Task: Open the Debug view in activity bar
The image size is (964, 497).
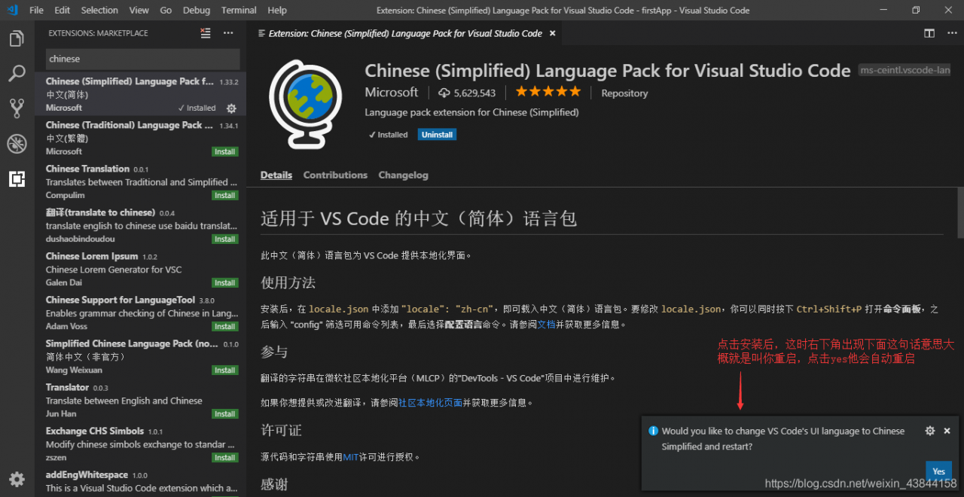Action: [x=17, y=143]
